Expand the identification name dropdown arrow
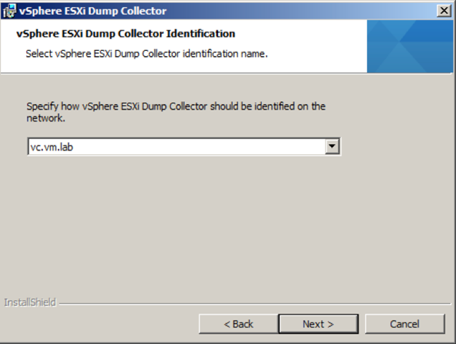Viewport: 456px width, 344px height. (332, 147)
